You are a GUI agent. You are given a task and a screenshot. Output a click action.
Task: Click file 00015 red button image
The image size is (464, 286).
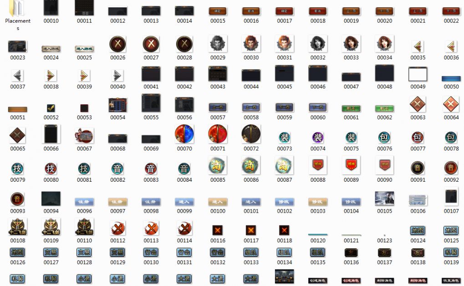coord(218,11)
